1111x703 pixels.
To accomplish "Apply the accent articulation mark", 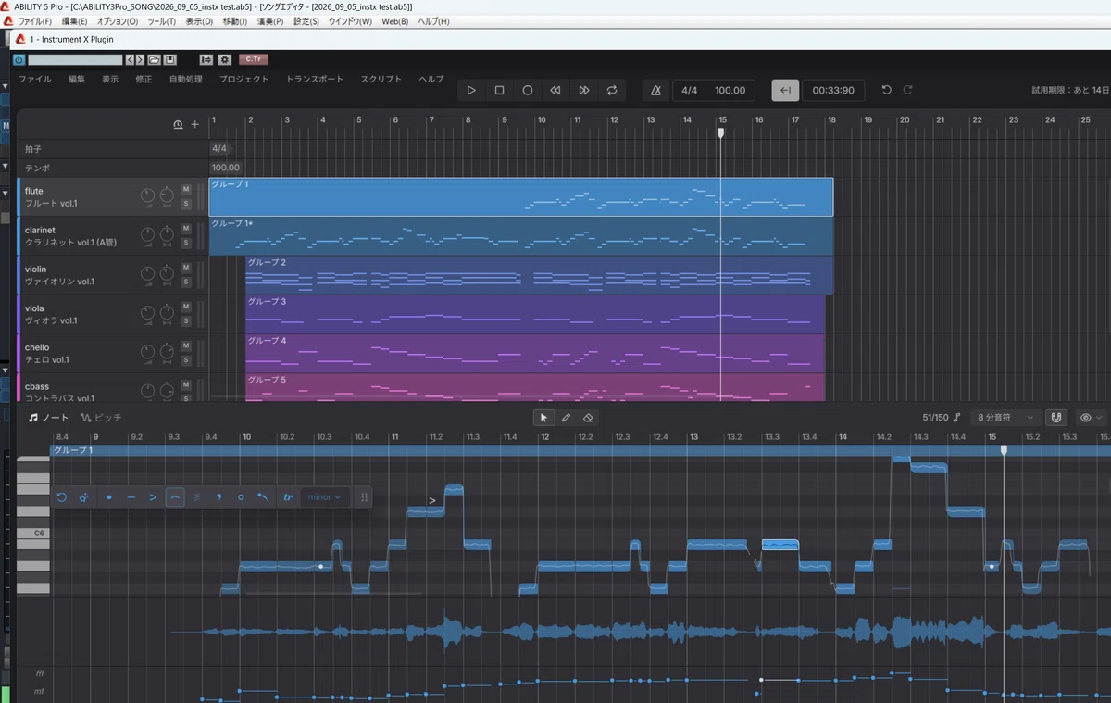I will point(153,497).
